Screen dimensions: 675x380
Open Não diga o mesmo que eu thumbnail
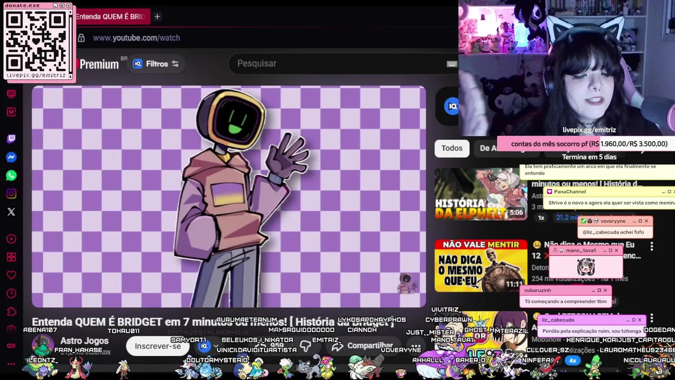point(480,266)
